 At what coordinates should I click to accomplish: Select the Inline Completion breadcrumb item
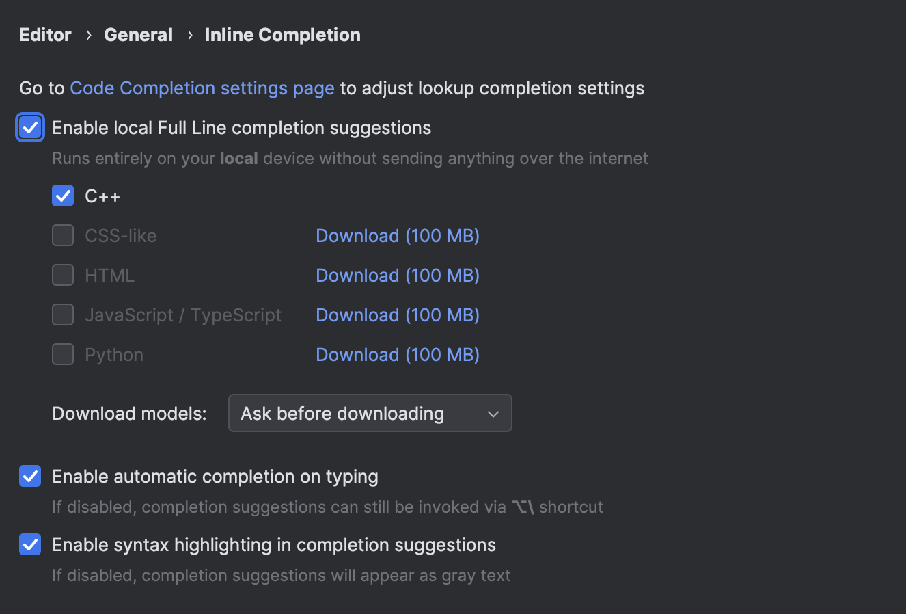click(282, 34)
